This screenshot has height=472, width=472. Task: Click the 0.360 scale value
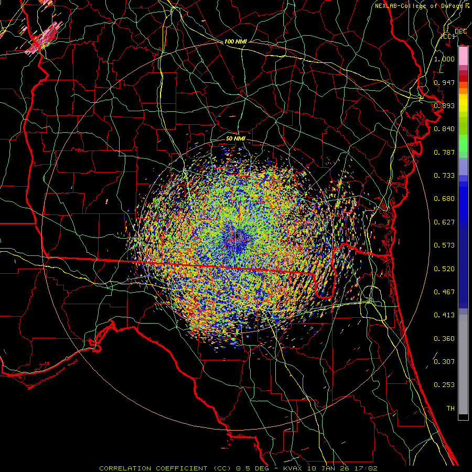click(444, 339)
